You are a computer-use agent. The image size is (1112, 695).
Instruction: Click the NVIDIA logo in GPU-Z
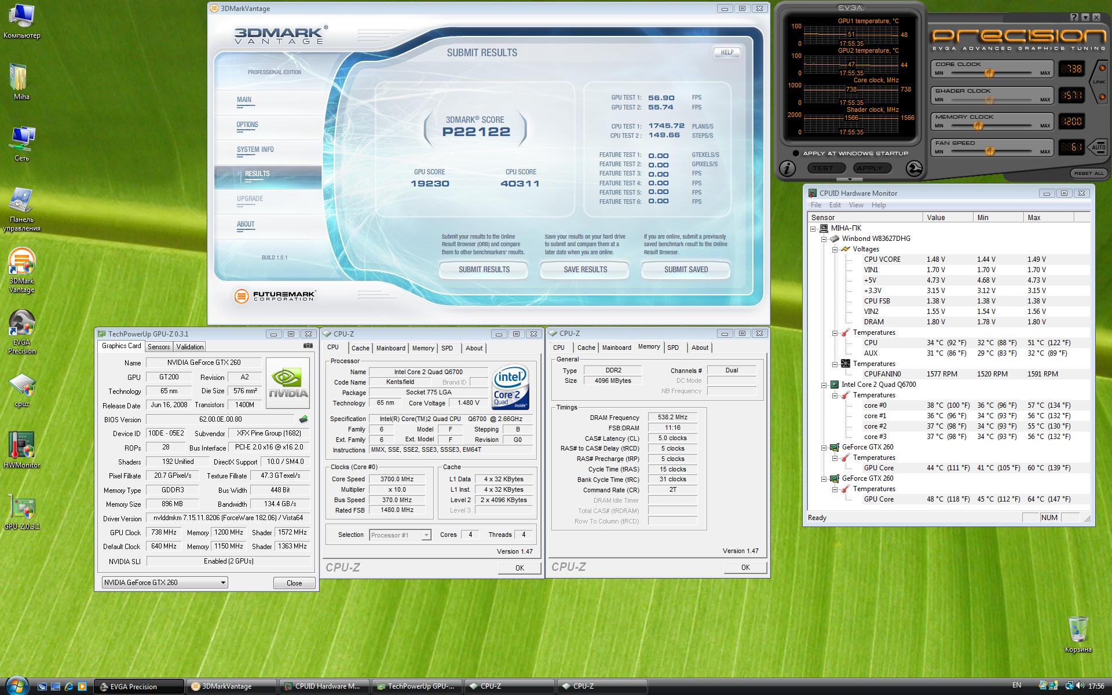[x=287, y=383]
